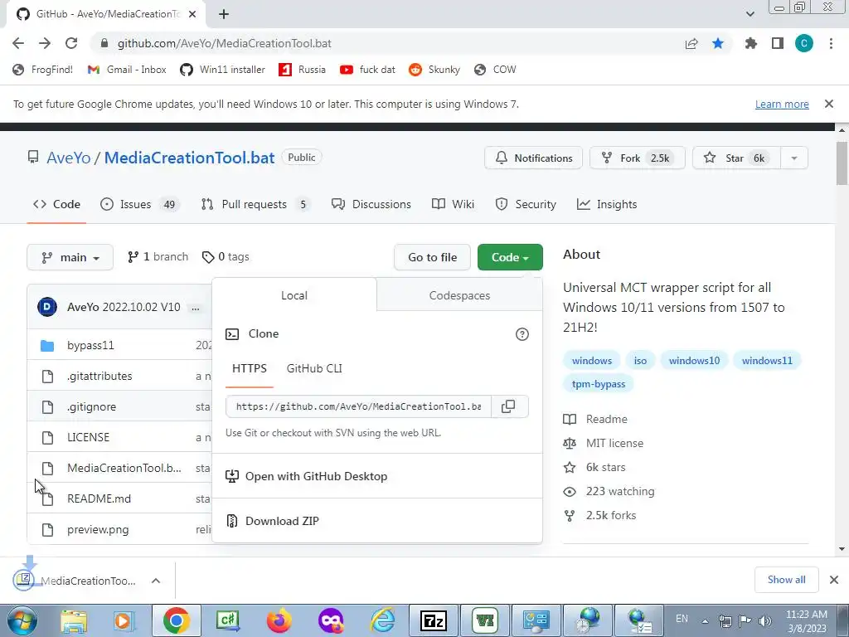Open the Clone help question mark icon
Screen dimensions: 849x637
pos(522,334)
